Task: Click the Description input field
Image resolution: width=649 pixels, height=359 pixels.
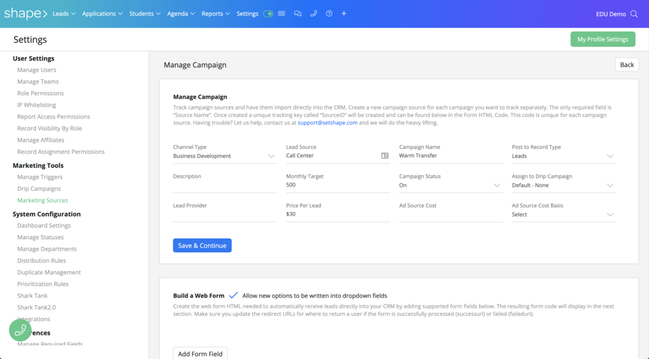Action: point(225,185)
